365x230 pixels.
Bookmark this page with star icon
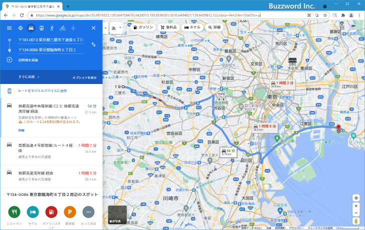tap(325, 15)
